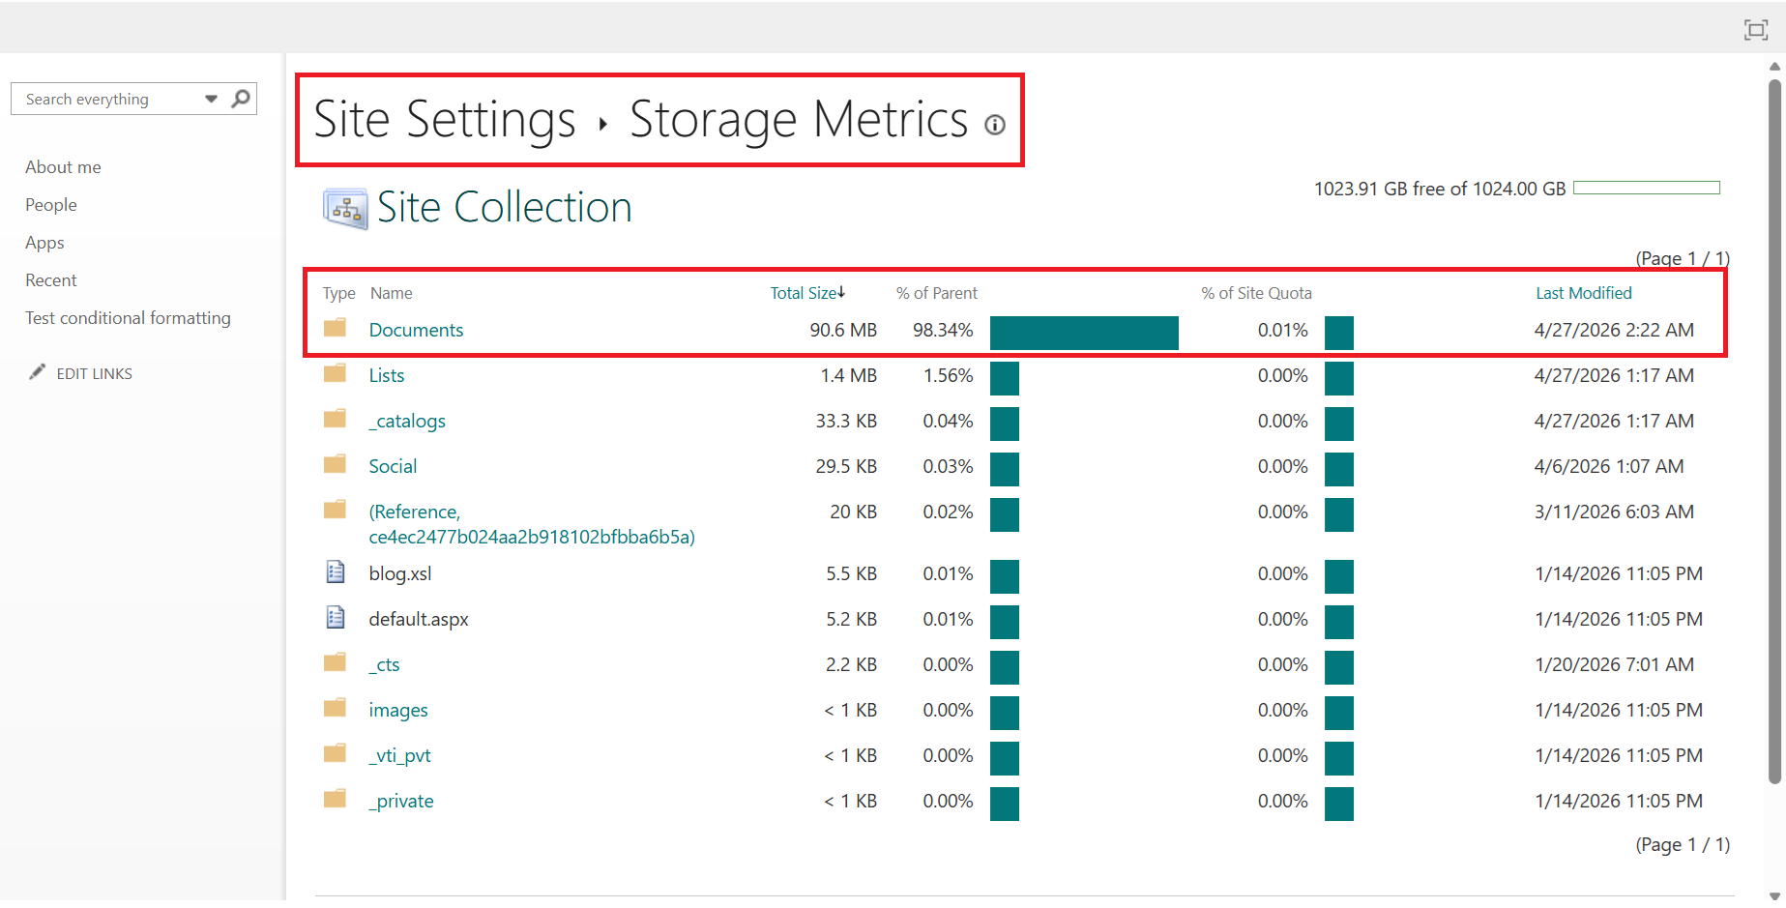Open the search scope dropdown arrow
The height and width of the screenshot is (908, 1786).
click(x=211, y=99)
